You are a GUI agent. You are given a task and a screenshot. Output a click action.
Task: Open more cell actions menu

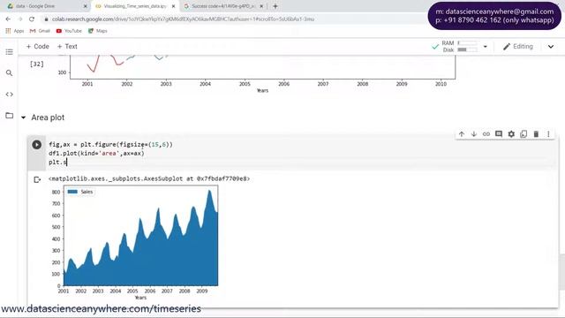click(x=548, y=134)
